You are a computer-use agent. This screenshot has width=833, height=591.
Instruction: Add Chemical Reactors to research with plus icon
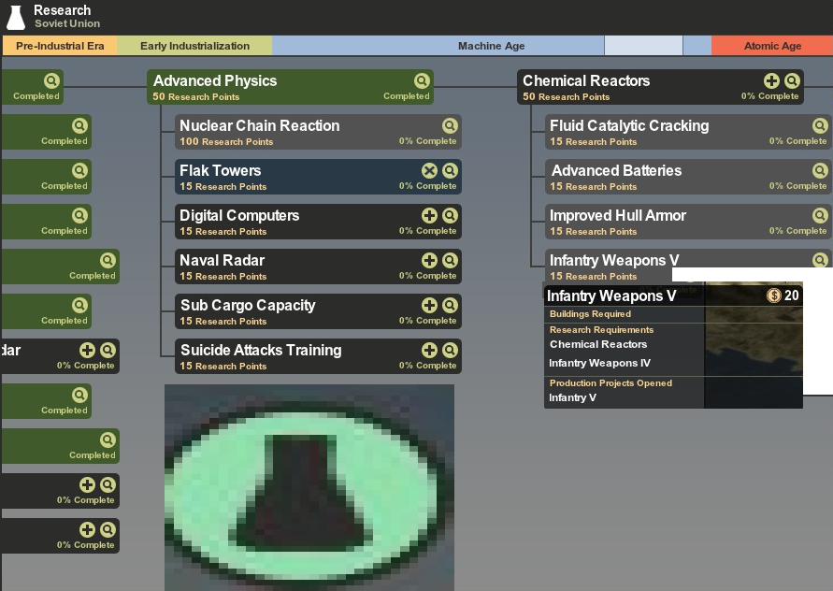[771, 80]
